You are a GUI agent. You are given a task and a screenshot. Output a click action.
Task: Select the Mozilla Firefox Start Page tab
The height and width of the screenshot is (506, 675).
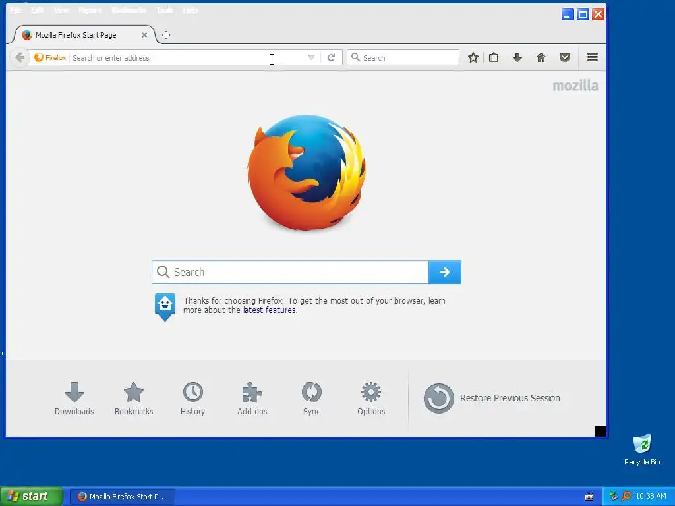(x=84, y=35)
